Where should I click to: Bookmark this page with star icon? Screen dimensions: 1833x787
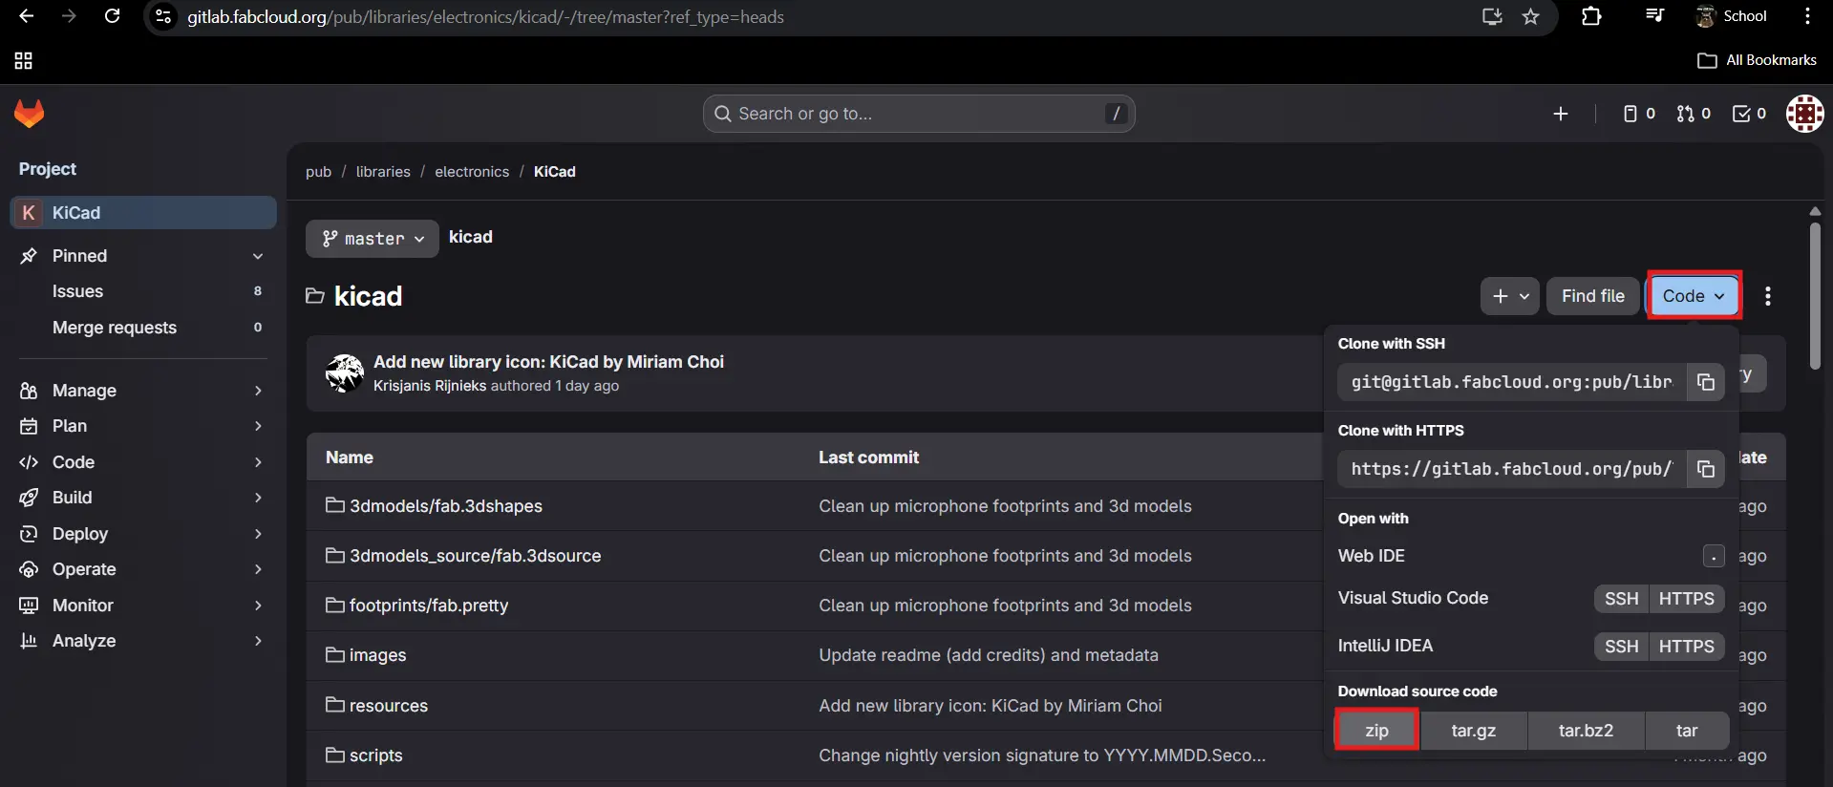point(1531,16)
